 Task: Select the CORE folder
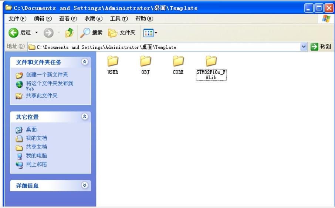coord(178,60)
